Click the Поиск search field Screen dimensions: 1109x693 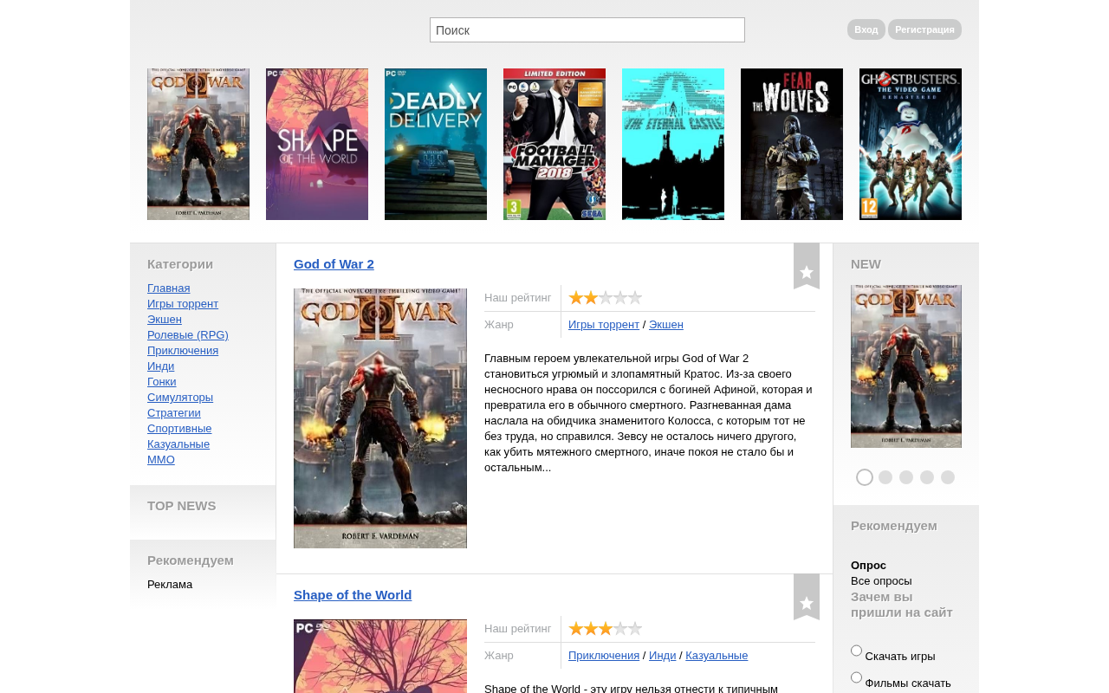click(587, 30)
